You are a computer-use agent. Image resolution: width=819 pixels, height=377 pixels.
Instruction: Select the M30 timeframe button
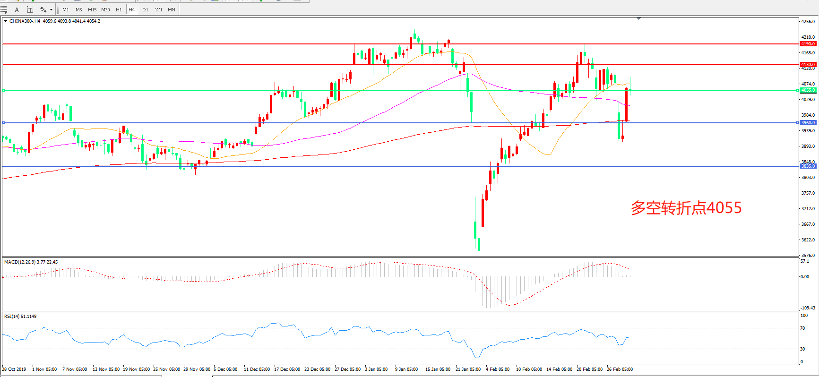click(105, 9)
